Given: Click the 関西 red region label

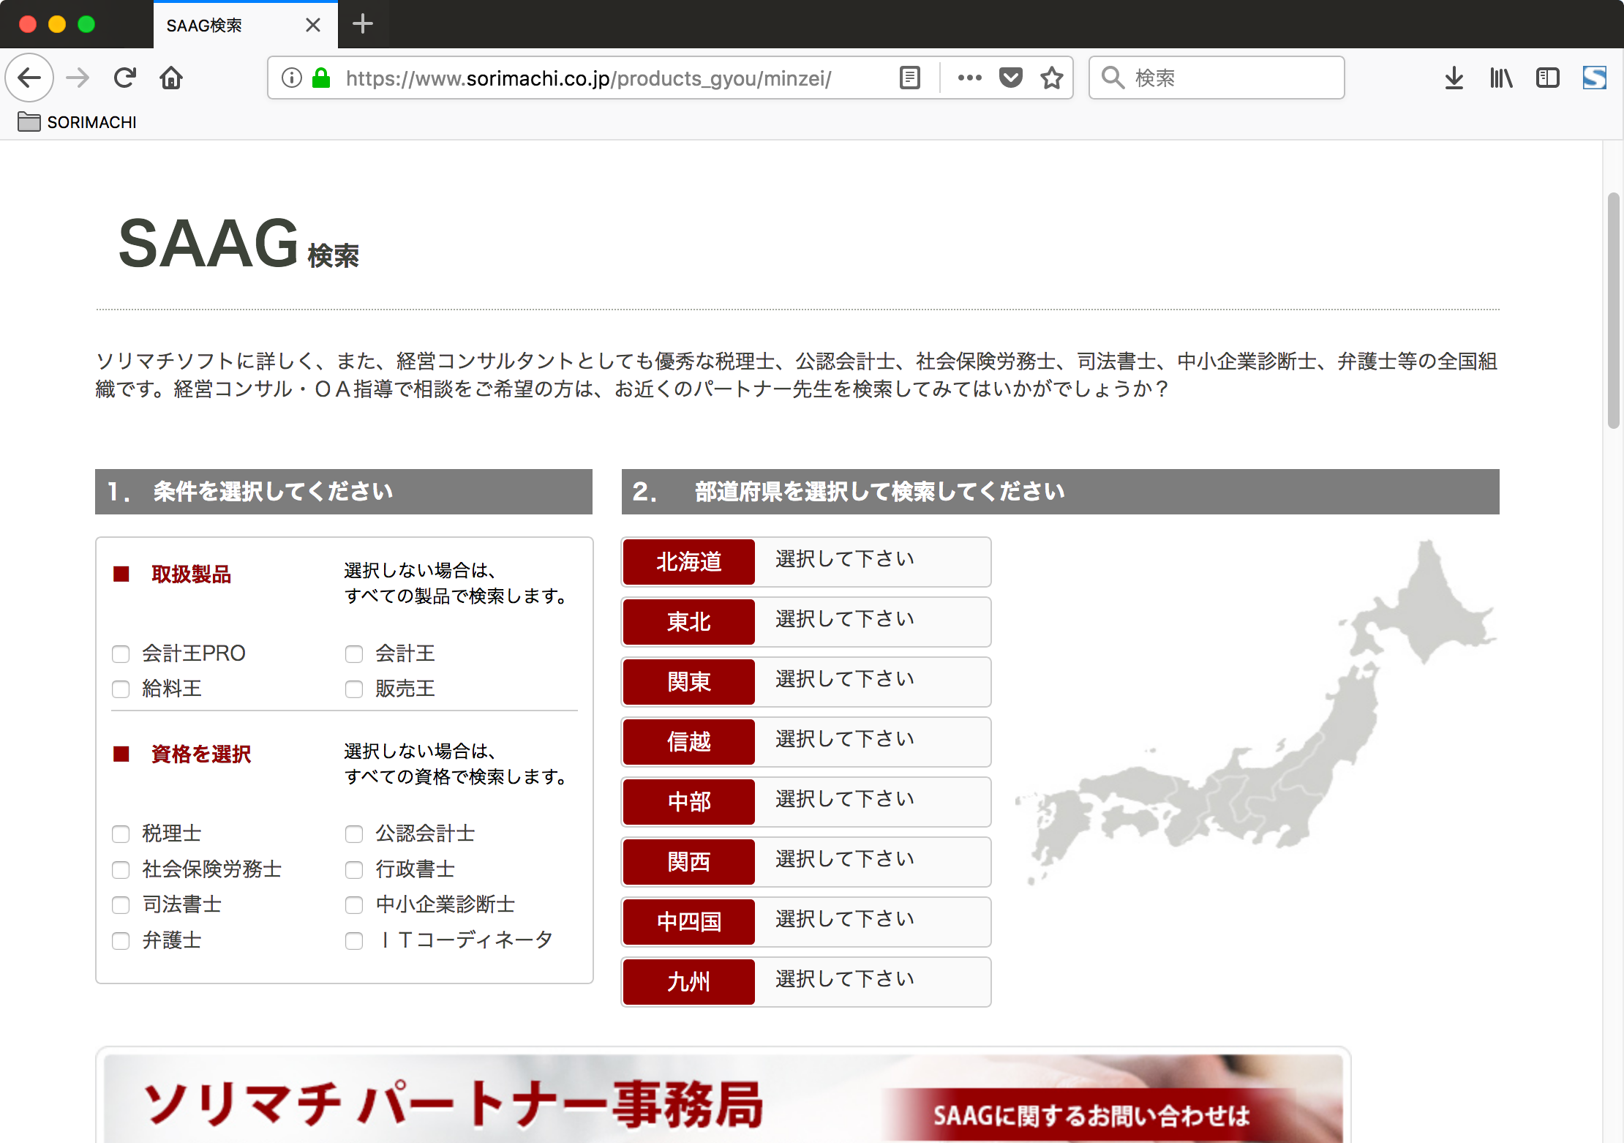Looking at the screenshot, I should tap(688, 862).
